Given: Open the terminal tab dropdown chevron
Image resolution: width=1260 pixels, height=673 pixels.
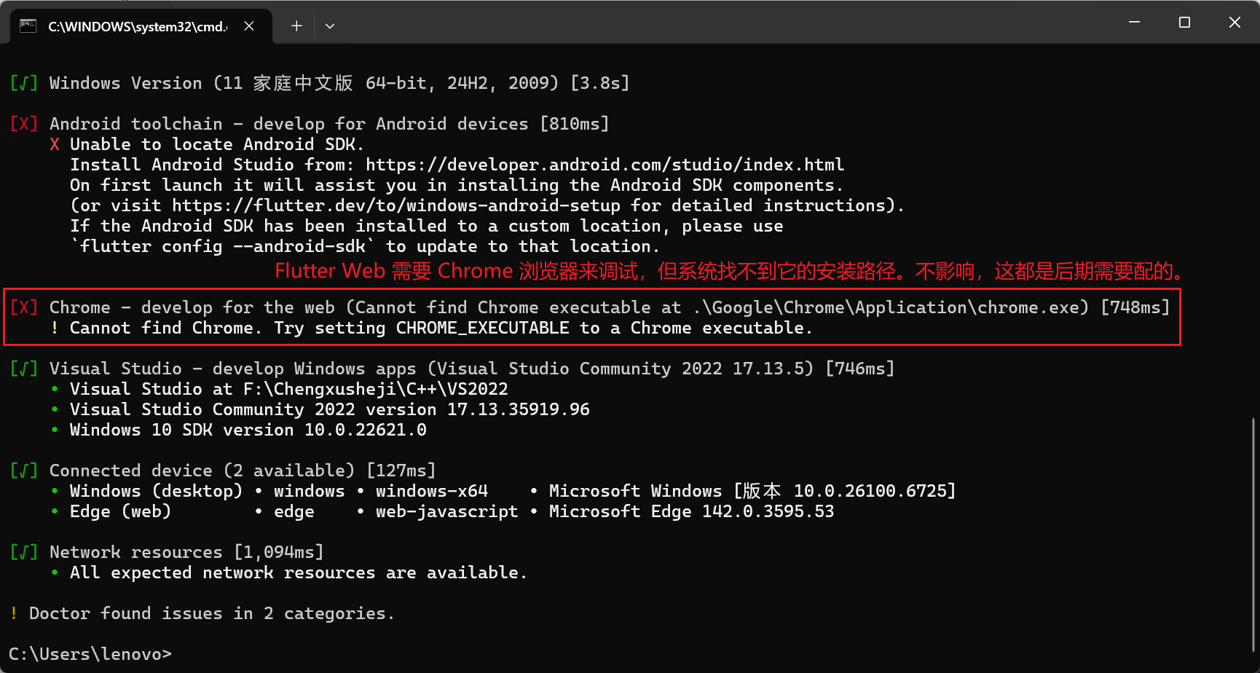Looking at the screenshot, I should coord(330,25).
